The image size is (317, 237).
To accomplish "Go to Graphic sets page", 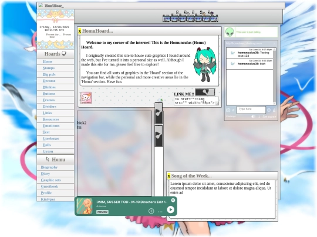I will (50, 180).
